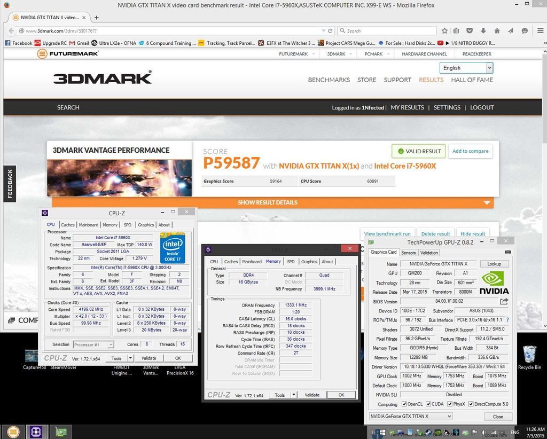Click the GPU-Z BIOS export share icon

504,301
